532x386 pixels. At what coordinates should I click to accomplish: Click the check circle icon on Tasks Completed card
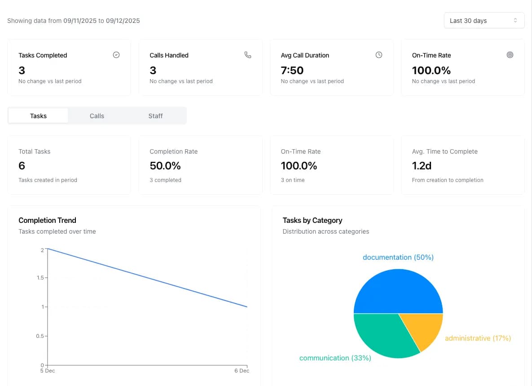click(116, 54)
